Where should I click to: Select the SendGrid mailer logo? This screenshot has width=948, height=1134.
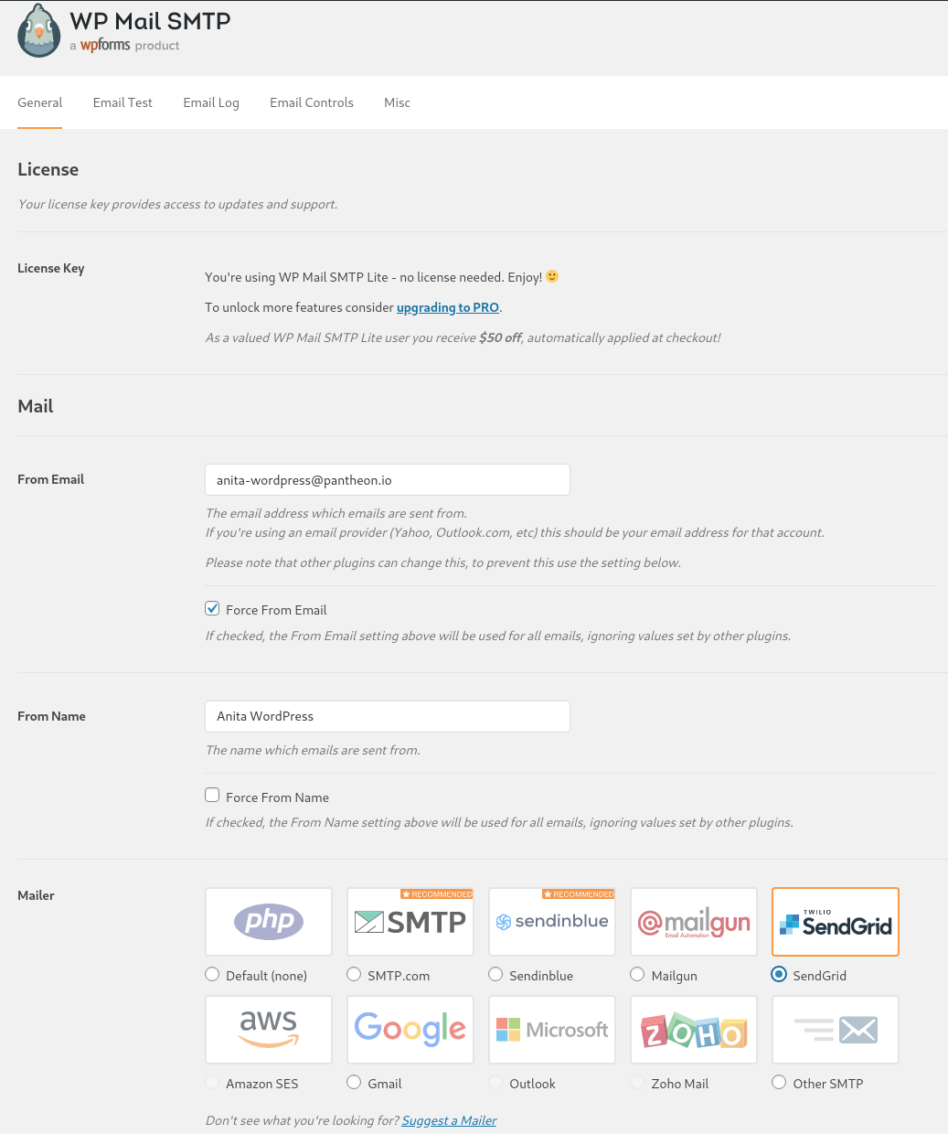[x=835, y=921]
